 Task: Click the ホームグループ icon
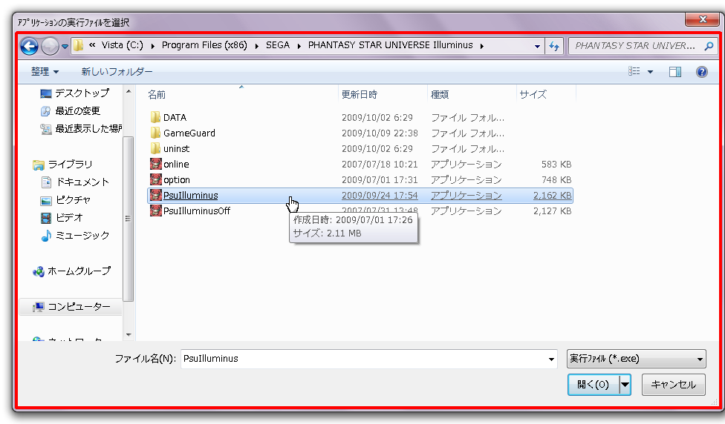[39, 271]
